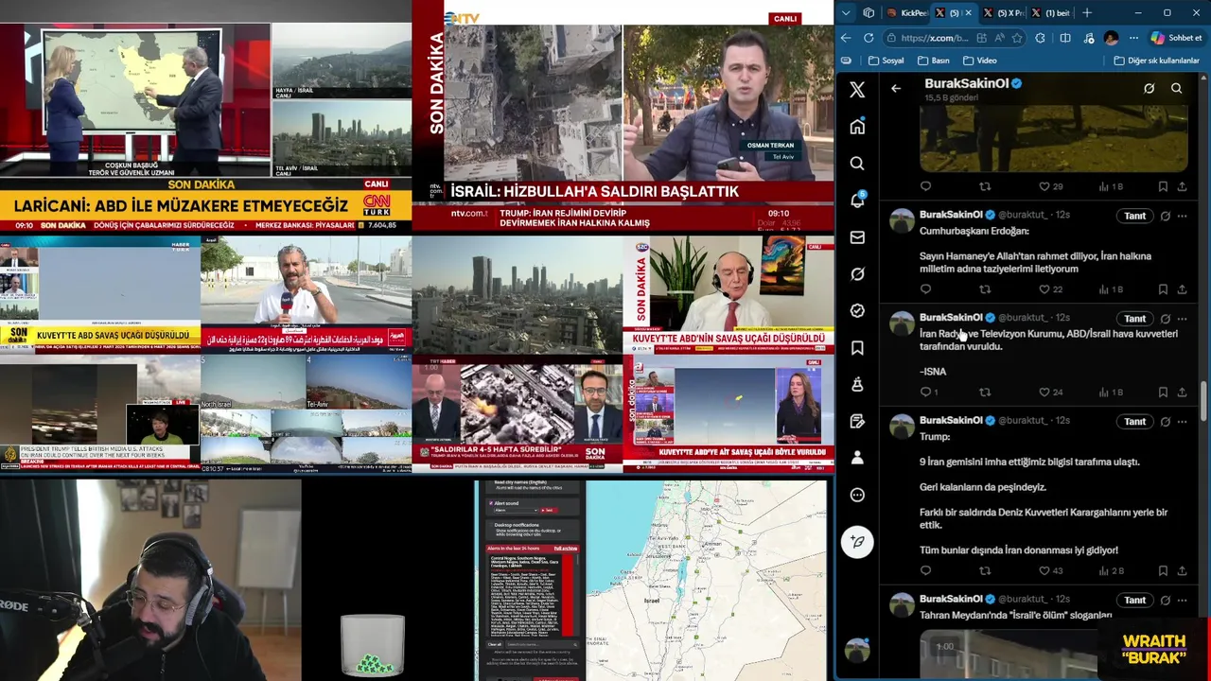Bookmark the Trump tweet

(1163, 570)
